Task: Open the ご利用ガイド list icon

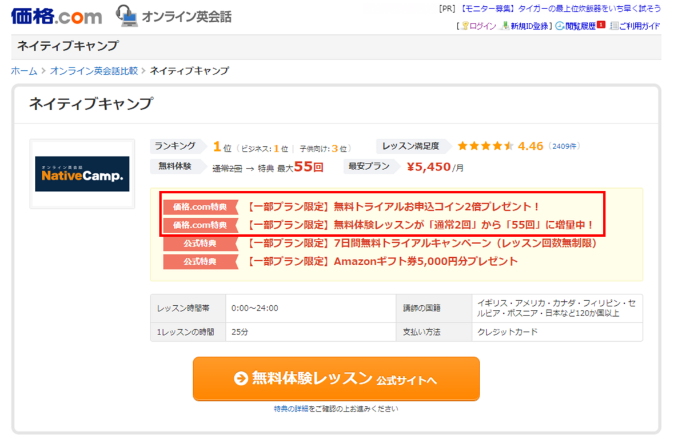Action: click(x=614, y=26)
